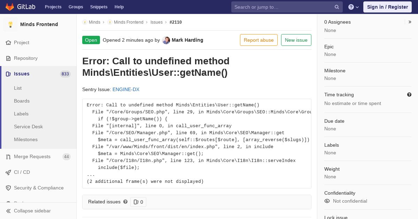This screenshot has height=219, width=418.
Task: Open the Boards submenu item
Action: pos(22,101)
